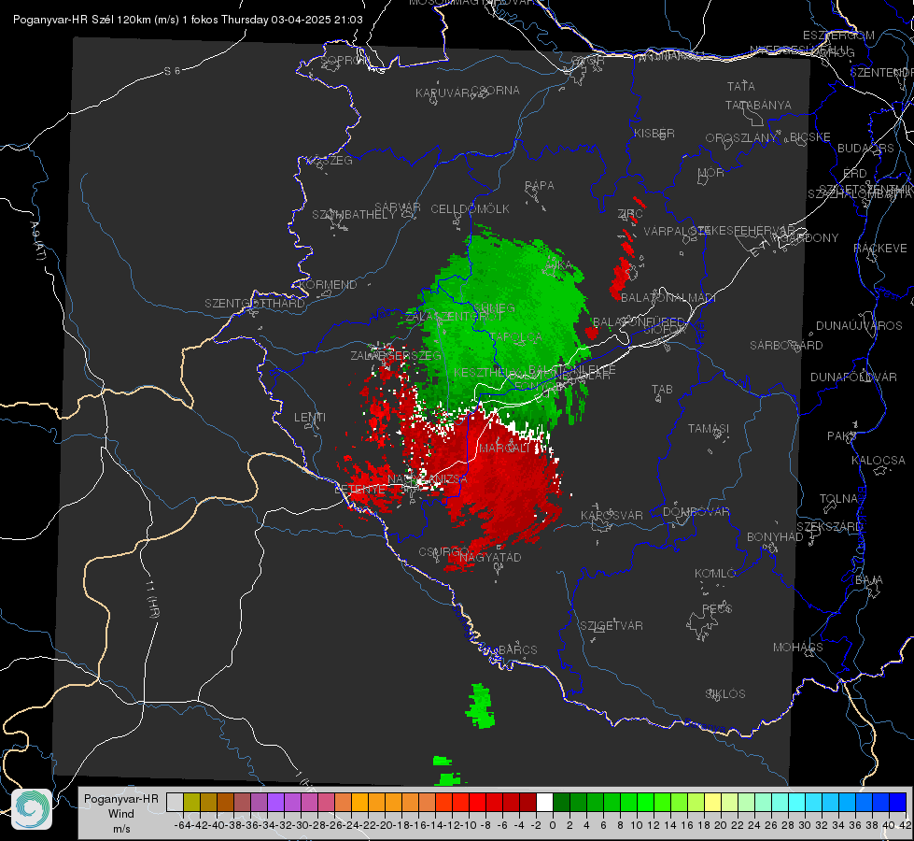914x841 pixels.
Task: Click the CSORNA city label
Action: (496, 91)
